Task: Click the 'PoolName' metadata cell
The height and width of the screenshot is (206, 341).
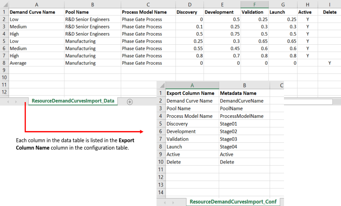Action: coord(244,108)
